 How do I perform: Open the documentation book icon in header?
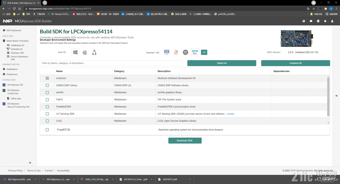pyautogui.click(x=318, y=21)
